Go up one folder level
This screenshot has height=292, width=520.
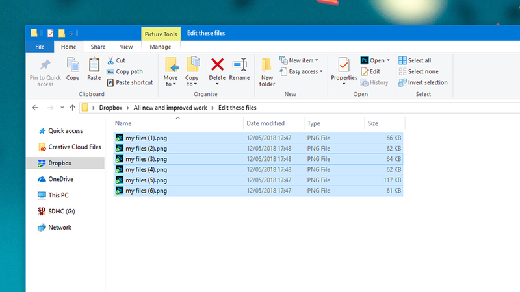(x=73, y=108)
